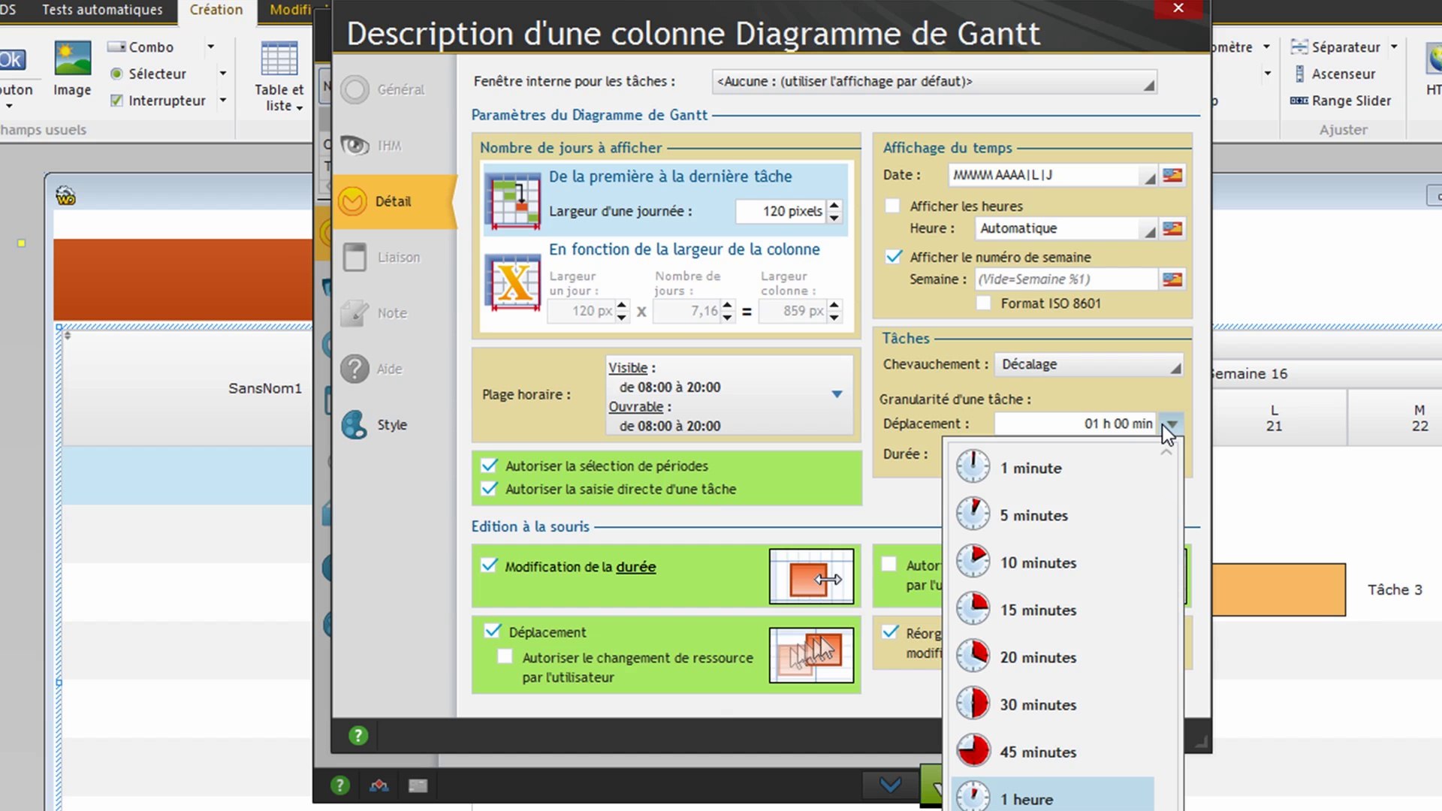The image size is (1442, 811).
Task: Select the IHM eye icon tab
Action: pyautogui.click(x=354, y=145)
